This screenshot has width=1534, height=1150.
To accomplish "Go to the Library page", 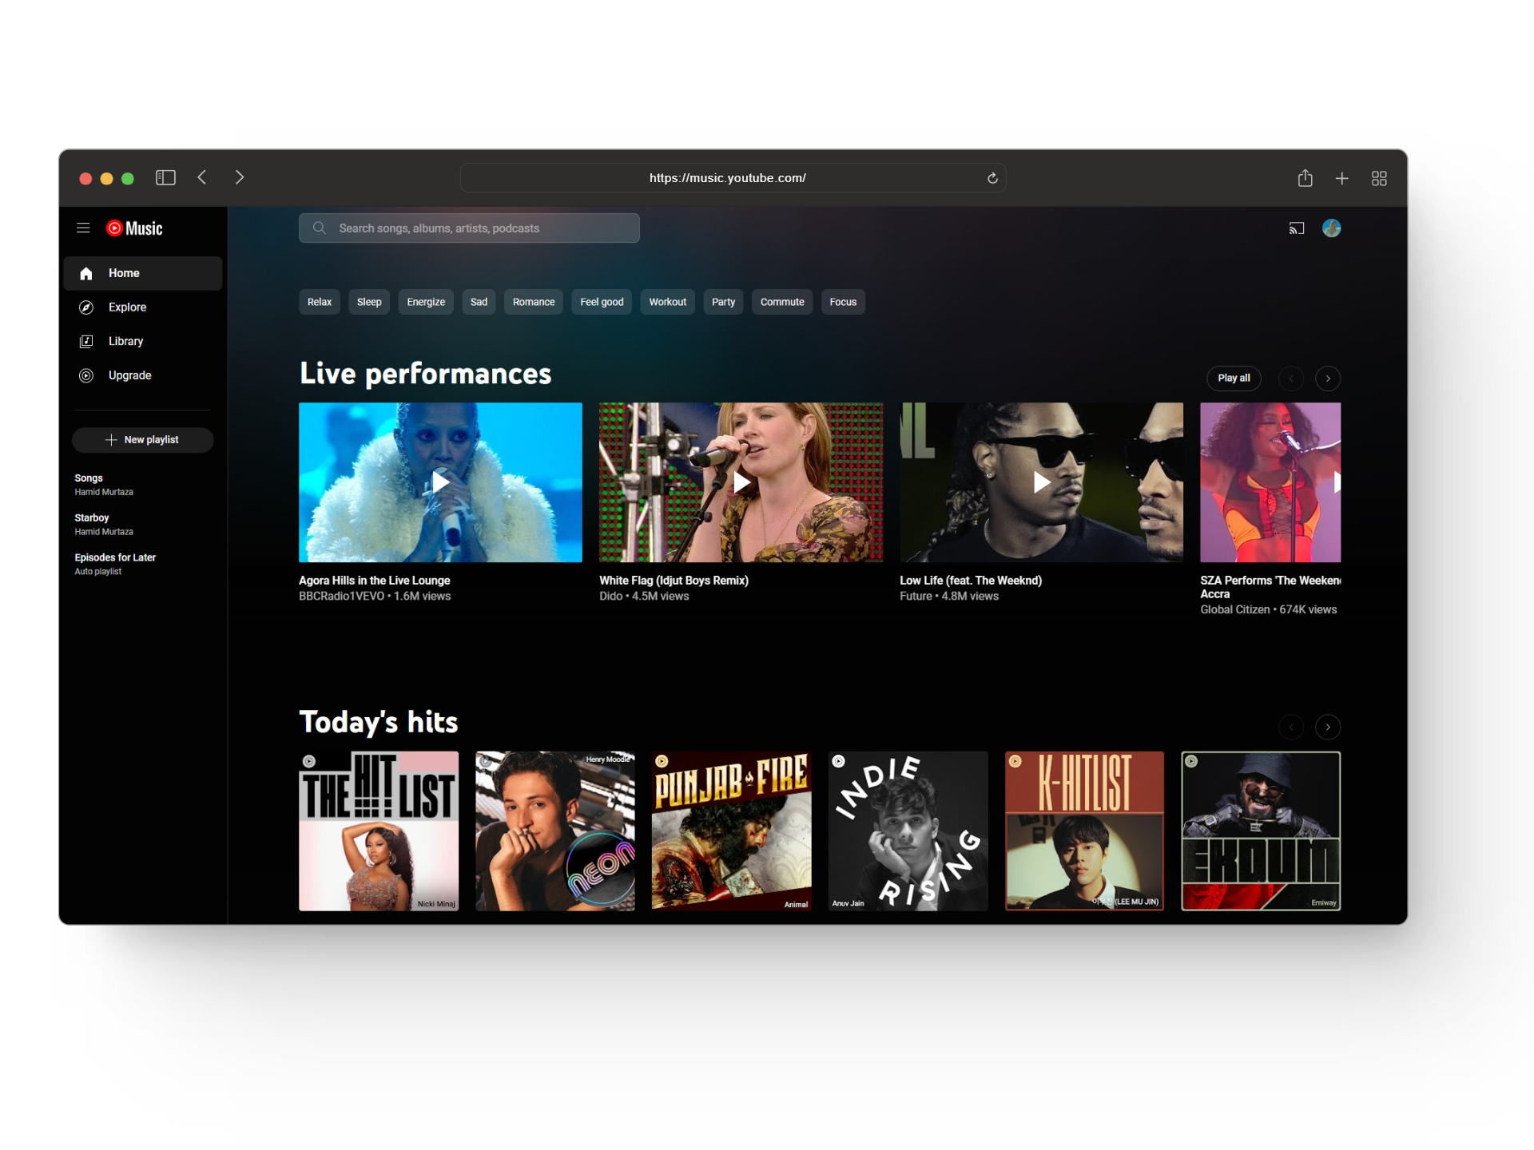I will (125, 341).
